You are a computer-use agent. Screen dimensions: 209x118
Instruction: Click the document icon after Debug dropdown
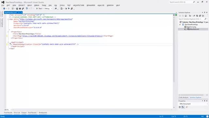tap(61, 9)
